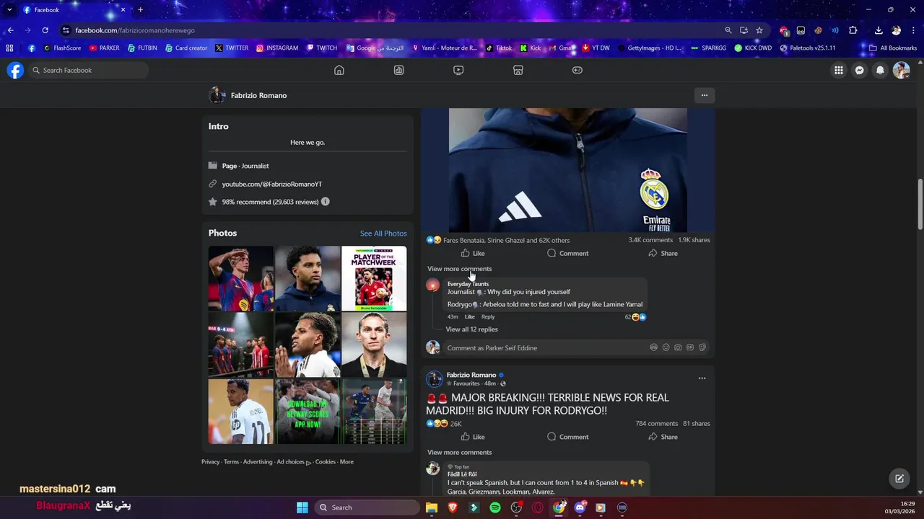The height and width of the screenshot is (519, 924).
Task: Click the Fabrizio Romano post author name
Action: pos(471,375)
